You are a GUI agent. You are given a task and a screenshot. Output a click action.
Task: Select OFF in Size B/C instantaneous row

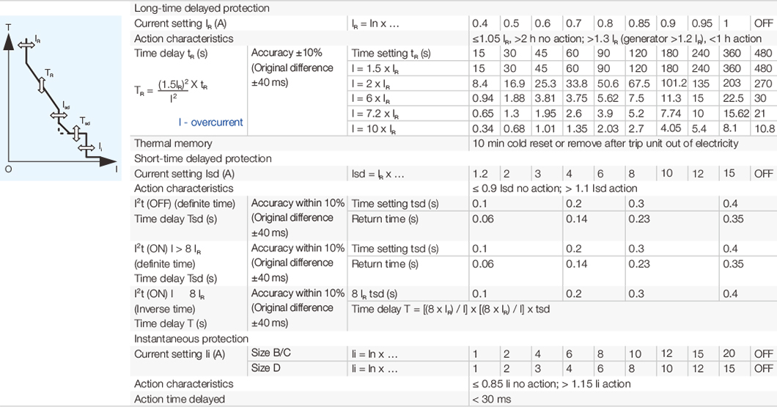click(763, 353)
